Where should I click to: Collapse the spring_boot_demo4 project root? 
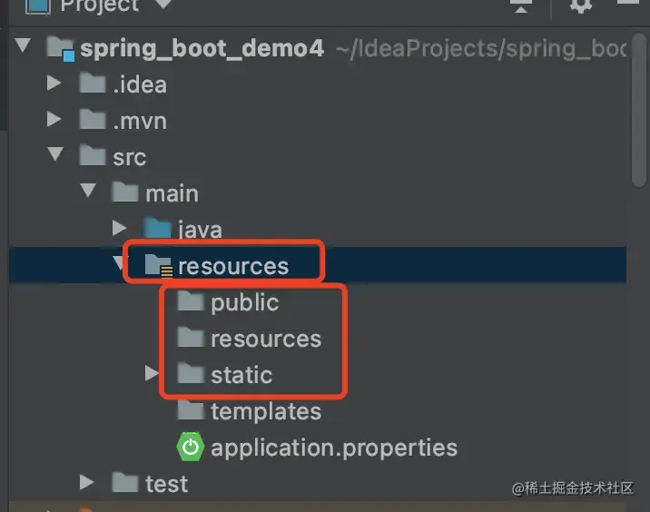[x=23, y=45]
